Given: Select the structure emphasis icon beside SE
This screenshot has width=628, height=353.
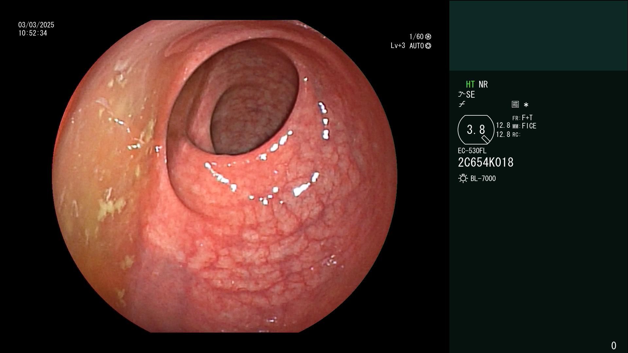Looking at the screenshot, I should click(x=462, y=94).
